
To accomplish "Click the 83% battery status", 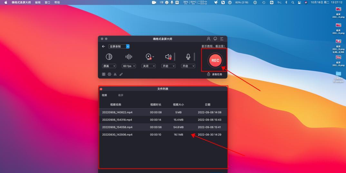I will click(242, 3).
